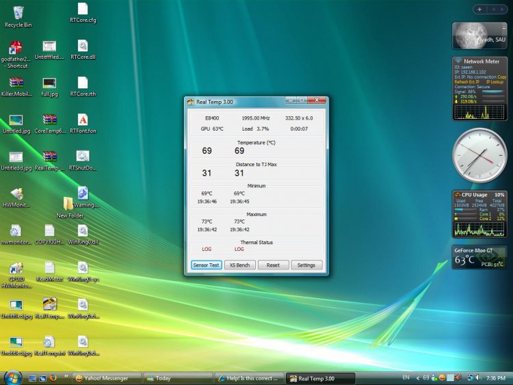Click the EN language indicator
513x385 pixels.
click(x=406, y=377)
